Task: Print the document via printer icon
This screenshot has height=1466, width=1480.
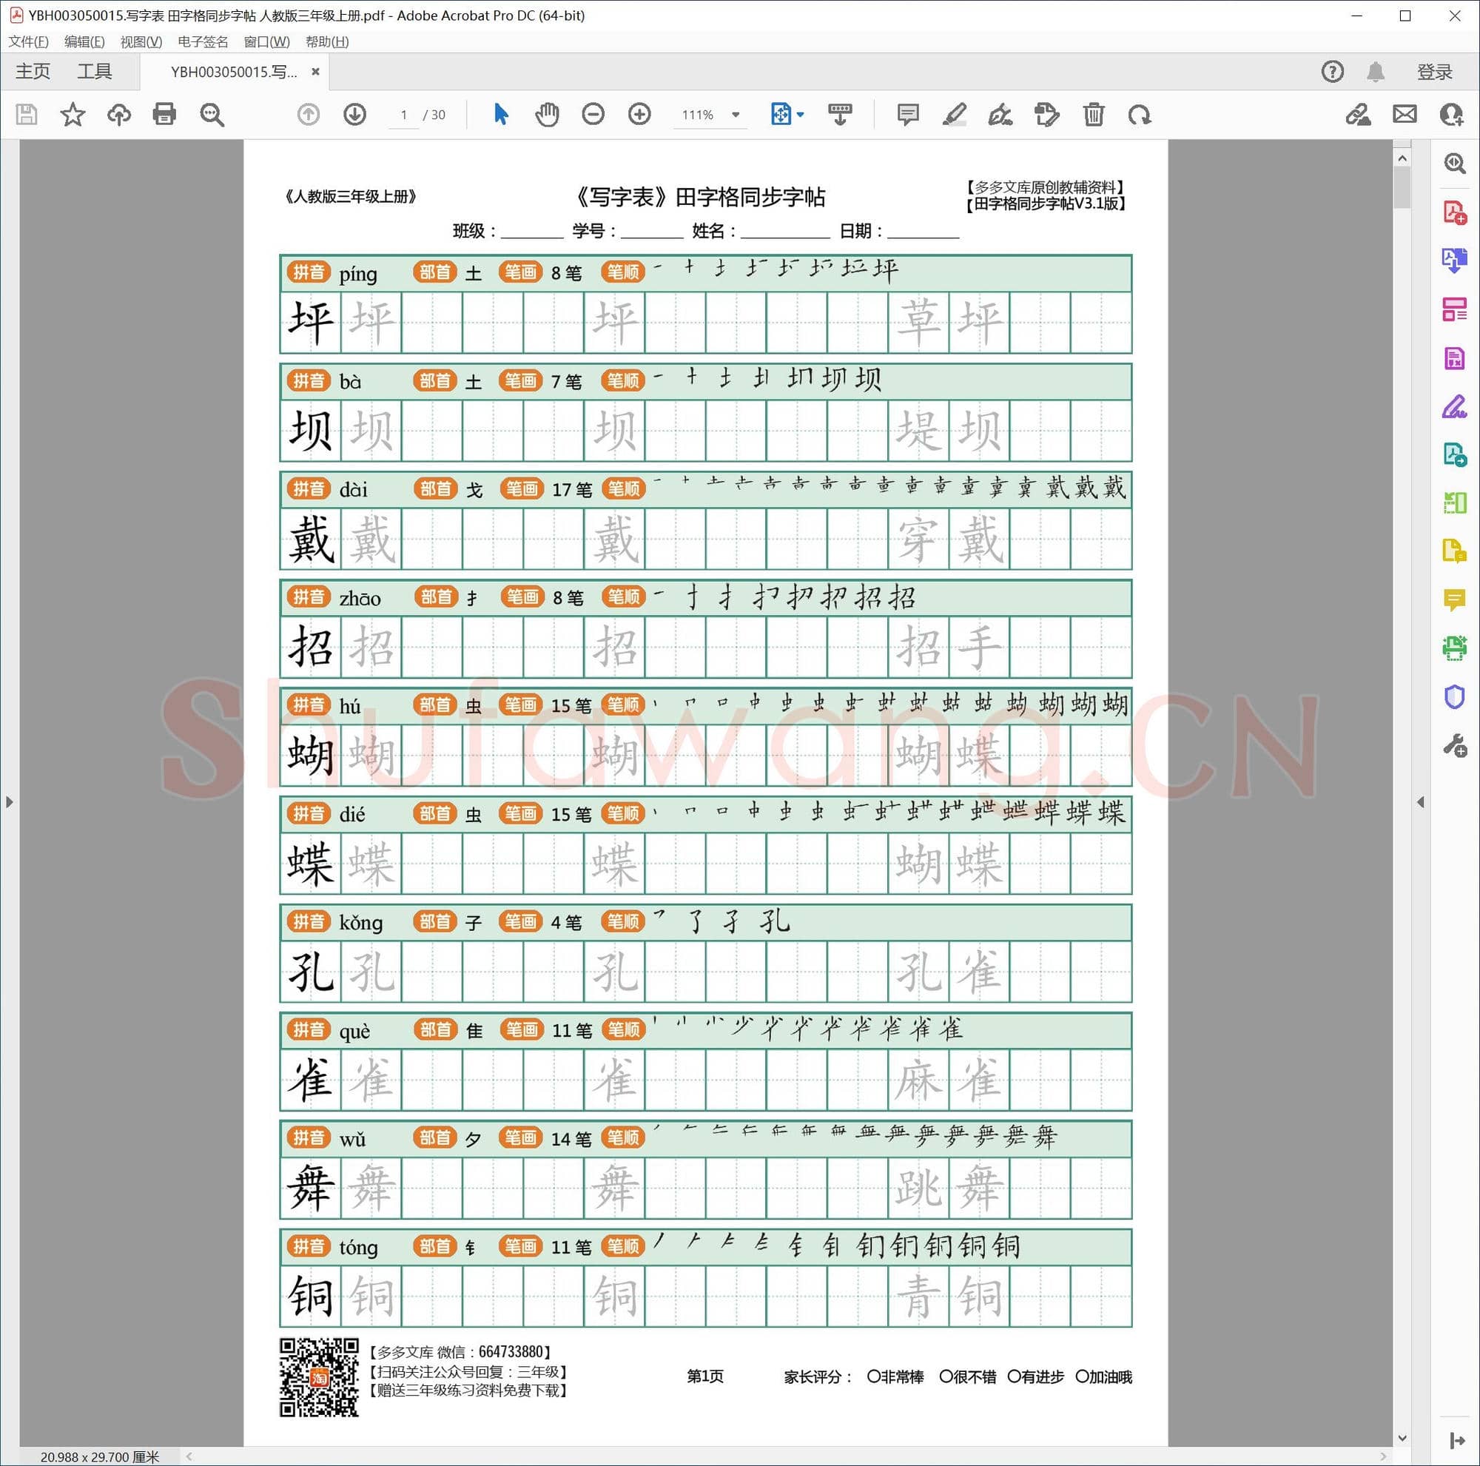Action: (x=164, y=114)
